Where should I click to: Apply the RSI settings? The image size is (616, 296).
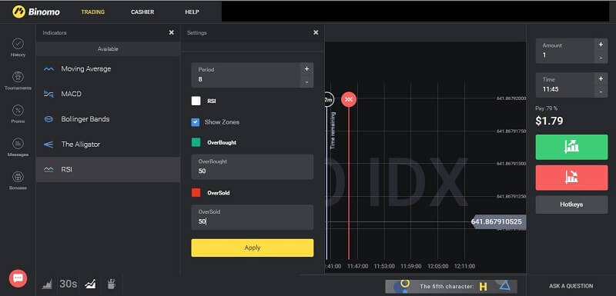253,248
